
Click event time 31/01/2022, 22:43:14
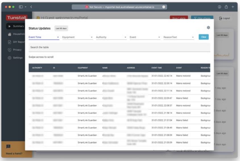tap(162, 76)
